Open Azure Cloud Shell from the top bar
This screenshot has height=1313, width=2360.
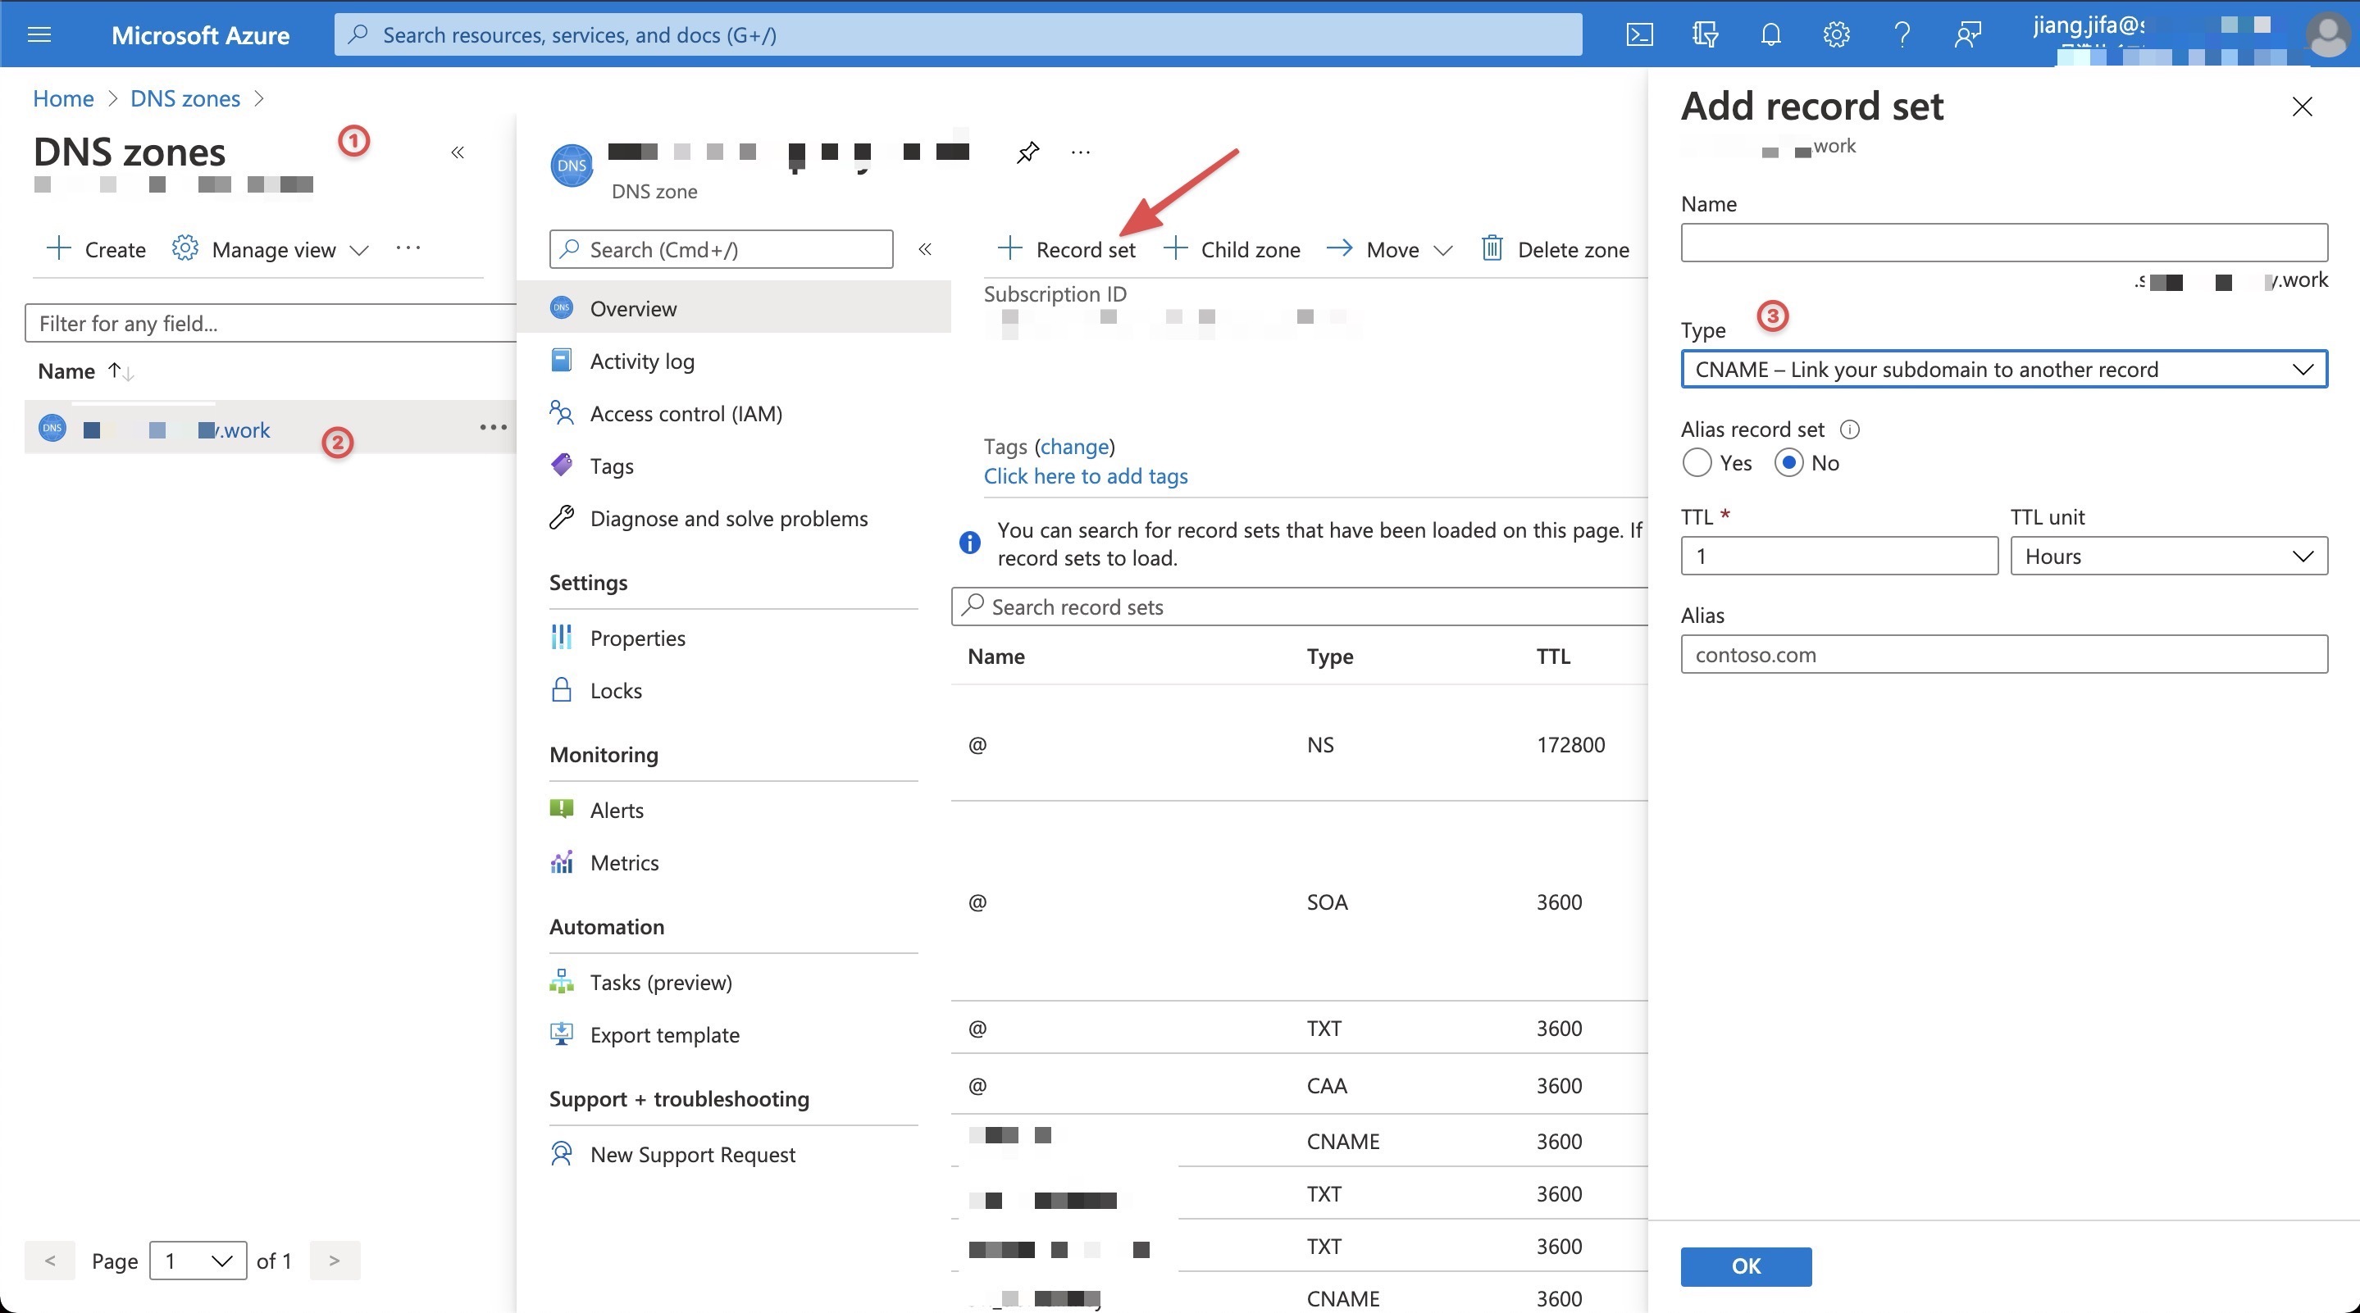[1640, 34]
